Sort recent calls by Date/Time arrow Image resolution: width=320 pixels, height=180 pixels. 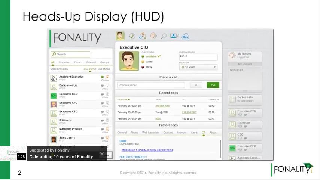point(129,100)
